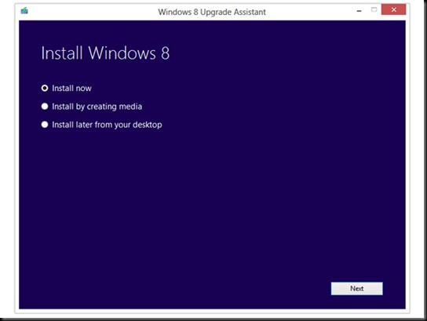Click the empty circle beside creating media option
The height and width of the screenshot is (321, 427).
tap(45, 107)
